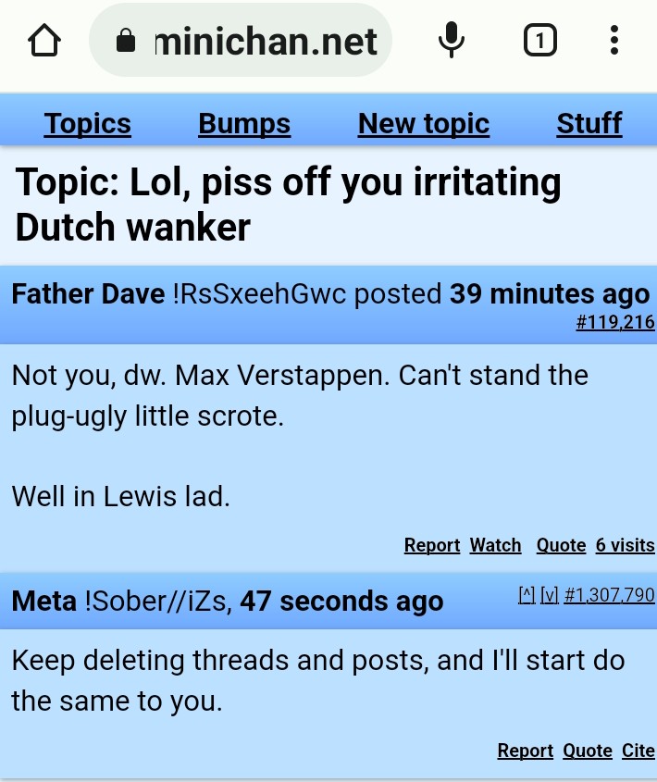The width and height of the screenshot is (657, 782).
Task: View the 6 visits link
Action: pyautogui.click(x=625, y=545)
